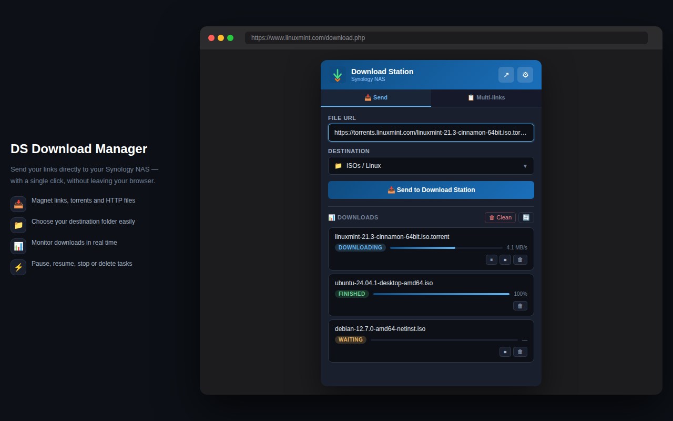Refresh the downloads list

pos(526,217)
